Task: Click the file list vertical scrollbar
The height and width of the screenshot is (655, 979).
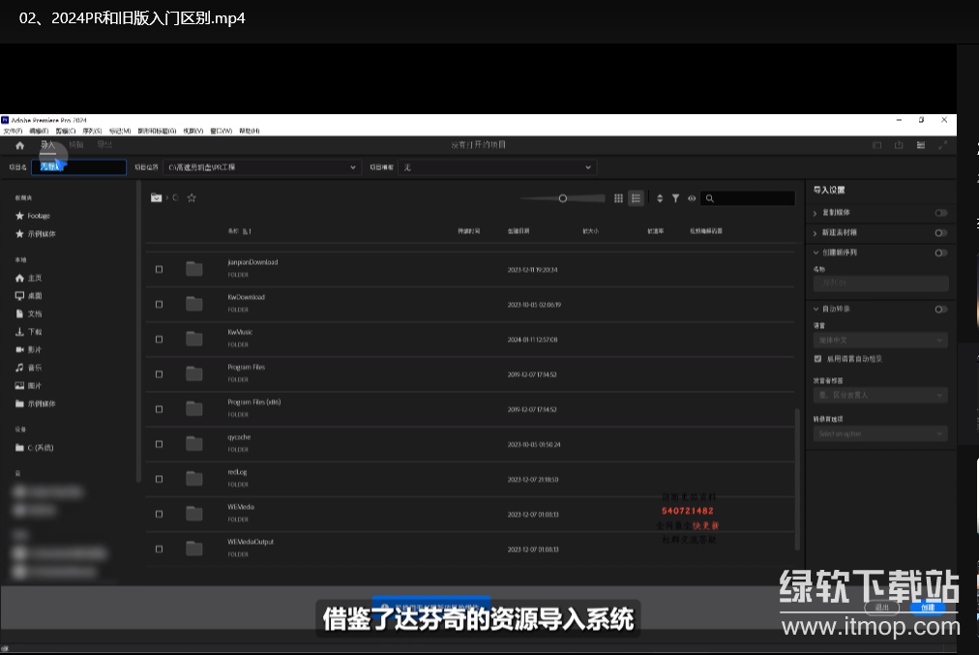Action: point(797,480)
